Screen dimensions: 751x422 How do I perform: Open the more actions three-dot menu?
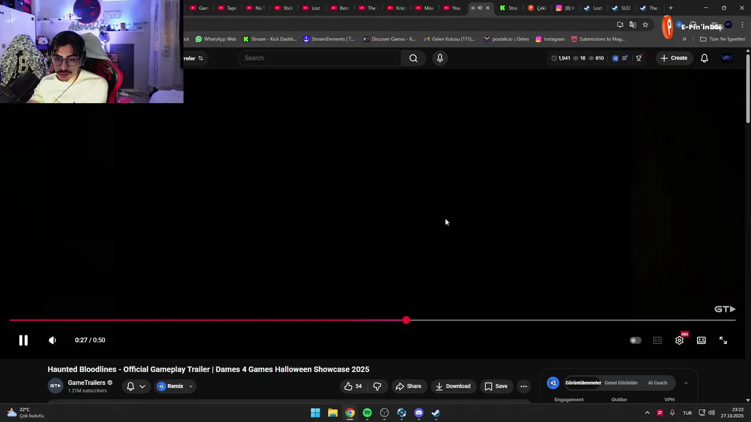tap(524, 386)
